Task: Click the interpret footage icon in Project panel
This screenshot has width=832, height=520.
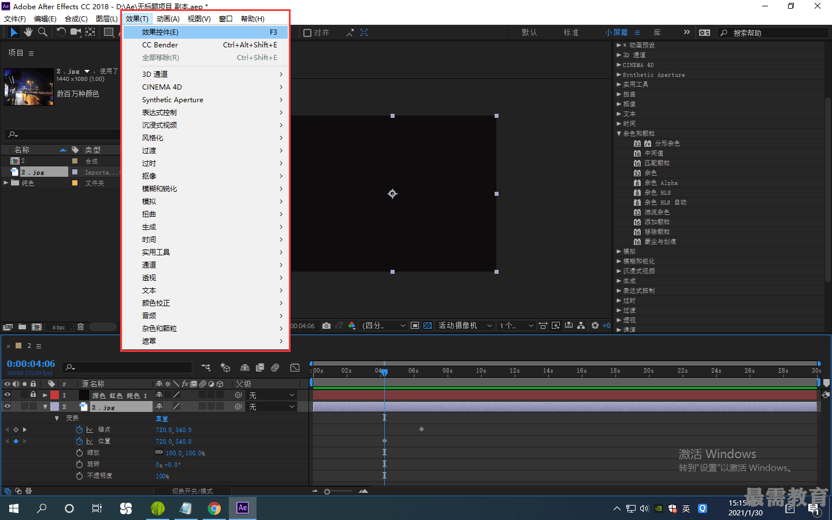Action: 8,327
